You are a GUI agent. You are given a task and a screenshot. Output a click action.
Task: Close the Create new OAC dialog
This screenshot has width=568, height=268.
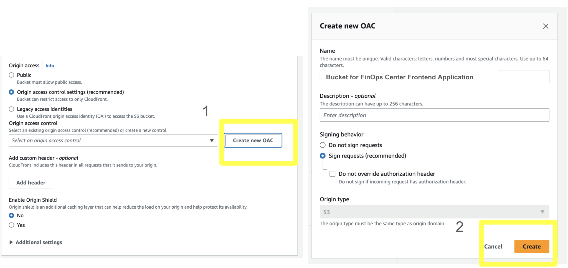pos(546,26)
